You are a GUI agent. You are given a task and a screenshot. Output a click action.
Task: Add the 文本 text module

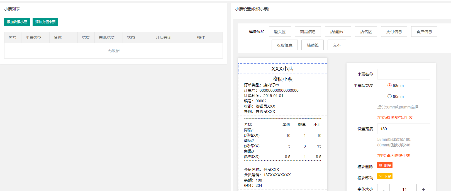pyautogui.click(x=337, y=45)
